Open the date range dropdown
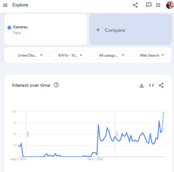 [x=70, y=55]
